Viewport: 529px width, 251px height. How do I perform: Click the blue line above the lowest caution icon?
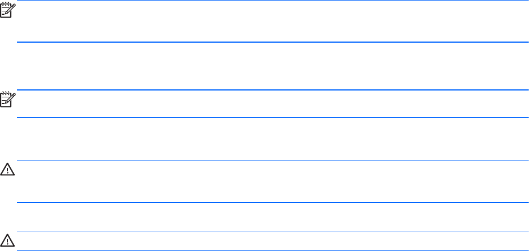point(272,232)
